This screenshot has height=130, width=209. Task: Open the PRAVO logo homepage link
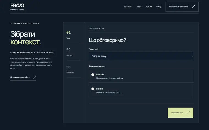(x=17, y=7)
